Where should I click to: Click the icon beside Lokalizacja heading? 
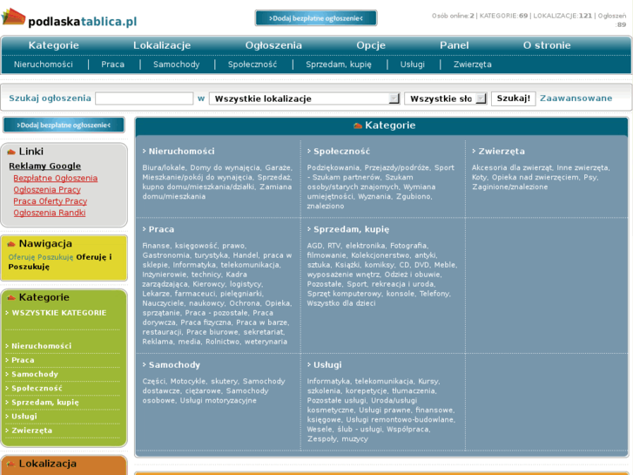point(11,464)
